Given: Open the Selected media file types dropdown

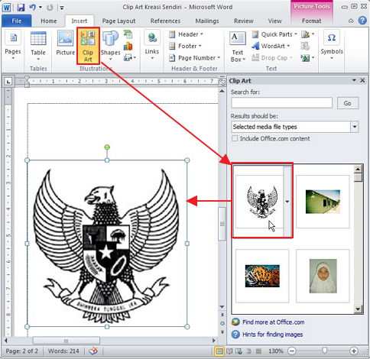Looking at the screenshot, I should pos(355,127).
